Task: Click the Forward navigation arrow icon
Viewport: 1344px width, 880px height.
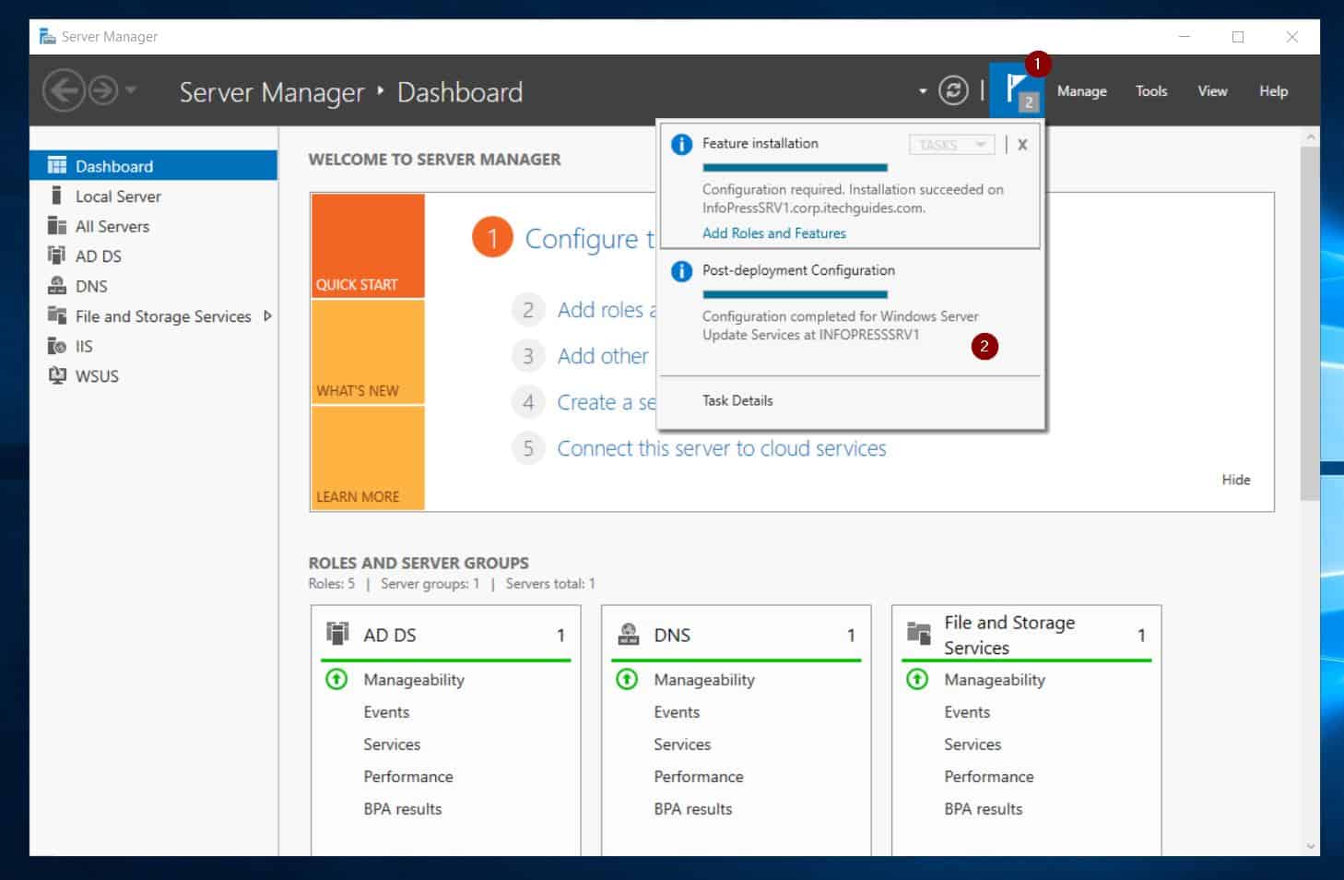Action: (x=103, y=90)
